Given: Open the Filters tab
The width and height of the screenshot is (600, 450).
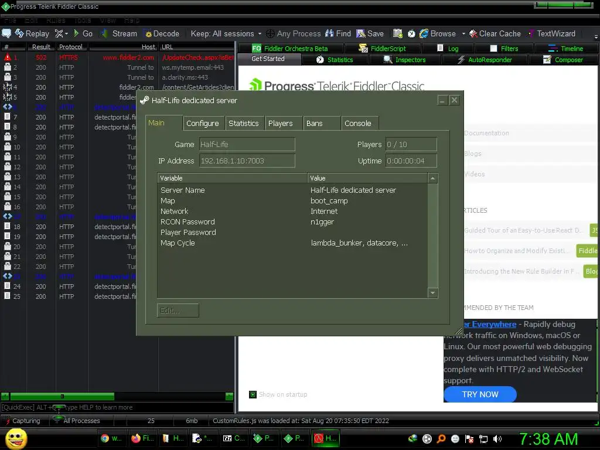Looking at the screenshot, I should click(504, 49).
